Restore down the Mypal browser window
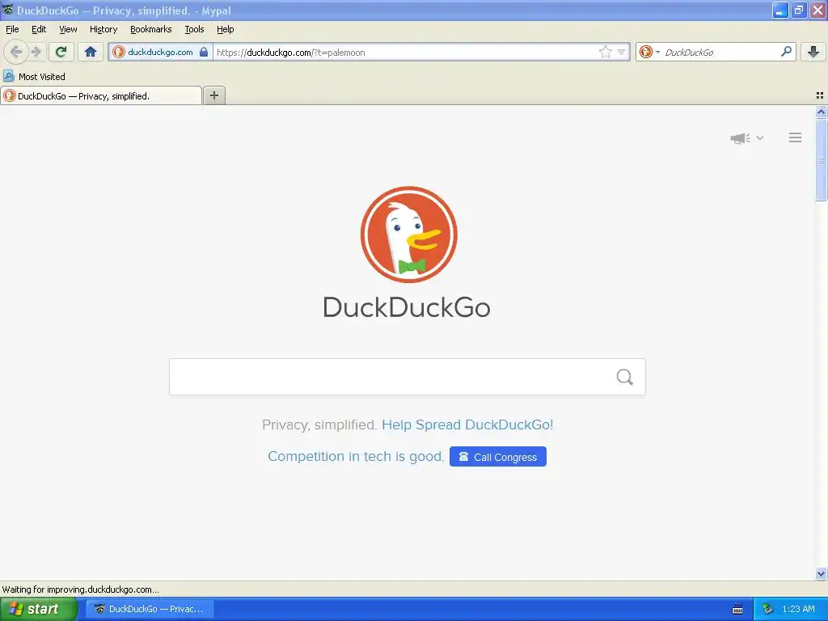Screen dimensions: 828x621 [799, 10]
